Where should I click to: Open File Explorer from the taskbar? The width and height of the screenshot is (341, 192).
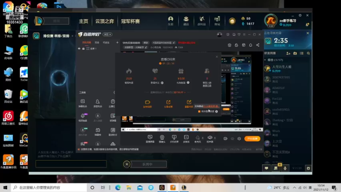[129, 187]
